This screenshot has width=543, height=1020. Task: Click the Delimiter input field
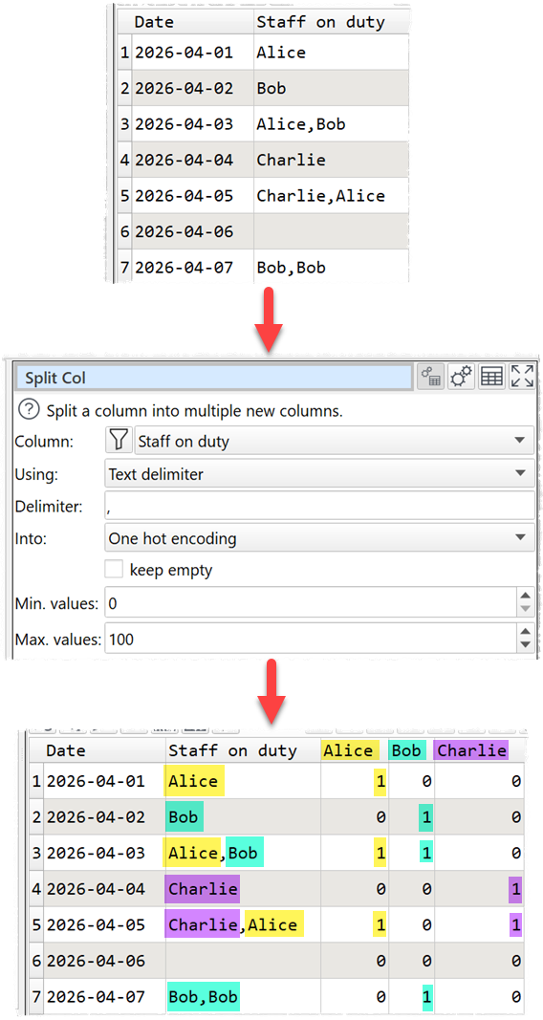319,507
